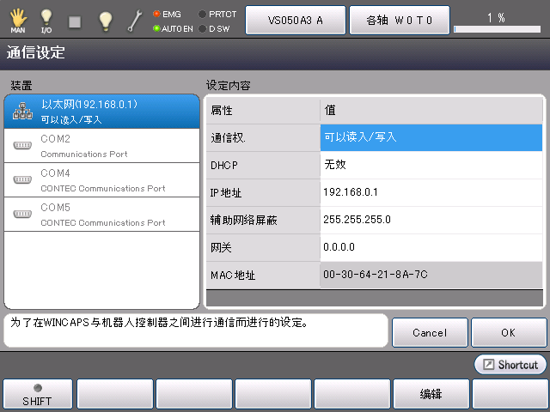Click the 编辑 function key

point(431,395)
